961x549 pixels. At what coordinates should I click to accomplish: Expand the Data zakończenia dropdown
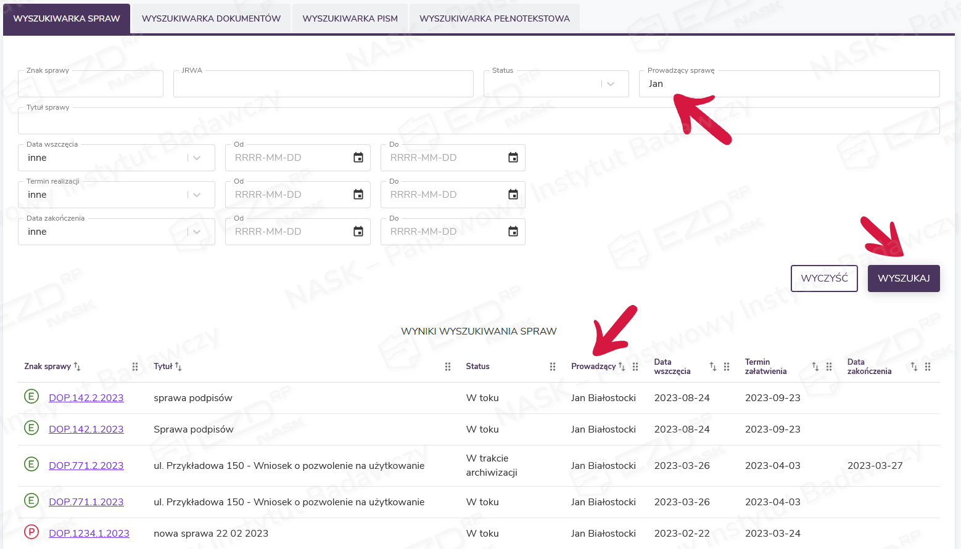pyautogui.click(x=197, y=232)
